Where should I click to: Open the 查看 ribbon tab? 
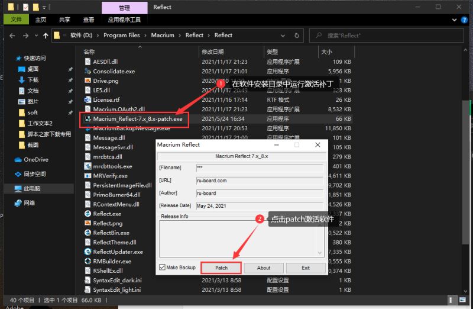tap(88, 20)
